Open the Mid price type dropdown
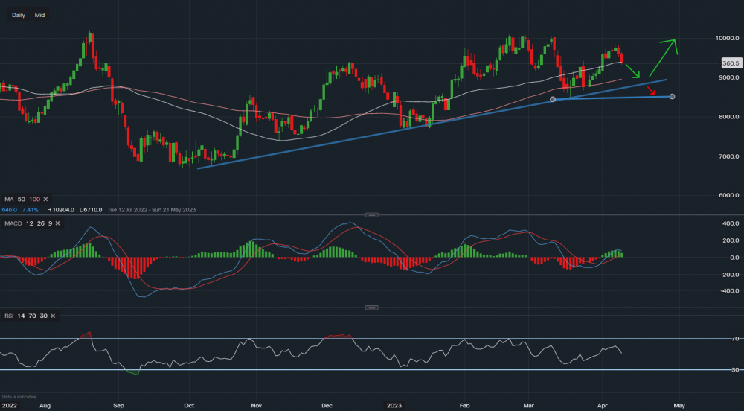Image resolution: width=744 pixels, height=411 pixels. [39, 15]
